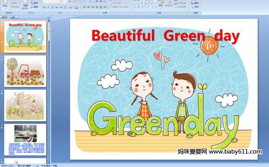Click the font size input box

pyautogui.click(x=62, y=1)
